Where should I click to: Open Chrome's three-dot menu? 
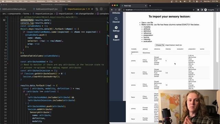pos(218,10)
